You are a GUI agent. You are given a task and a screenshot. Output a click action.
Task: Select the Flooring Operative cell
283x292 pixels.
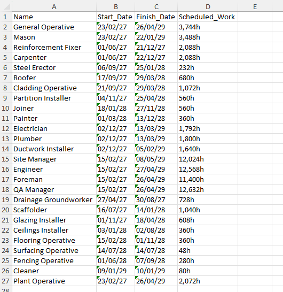[x=54, y=240]
